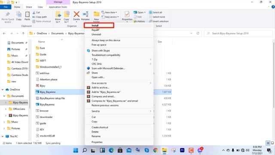
Task: Click the Up one level arrow
Action: coord(23,34)
